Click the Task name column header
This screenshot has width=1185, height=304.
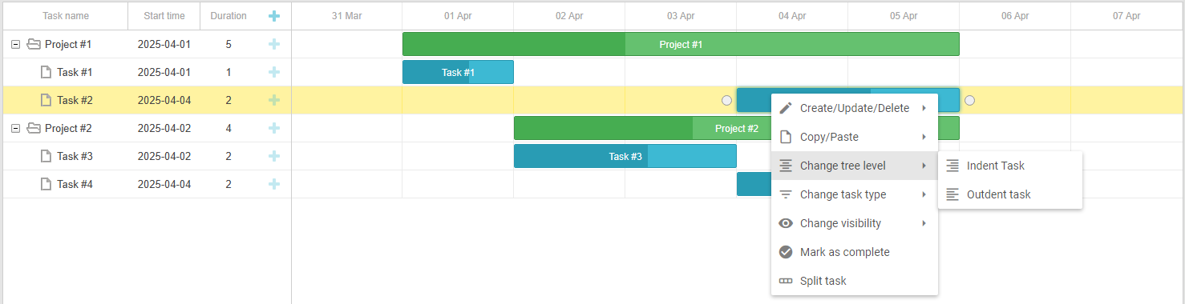point(66,16)
